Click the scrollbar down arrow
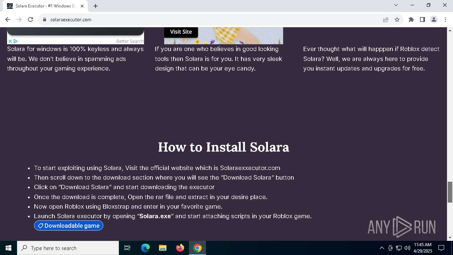The height and width of the screenshot is (255, 453). tap(450, 238)
